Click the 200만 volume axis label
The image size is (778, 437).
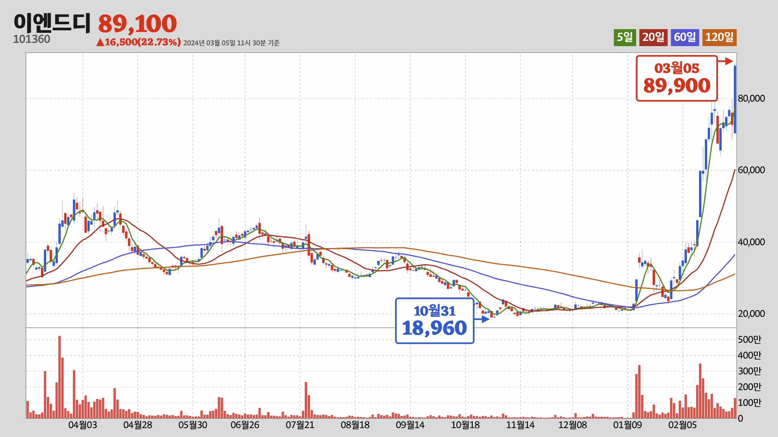[x=750, y=387]
